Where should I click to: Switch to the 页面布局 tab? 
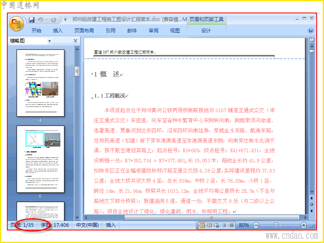click(x=84, y=31)
